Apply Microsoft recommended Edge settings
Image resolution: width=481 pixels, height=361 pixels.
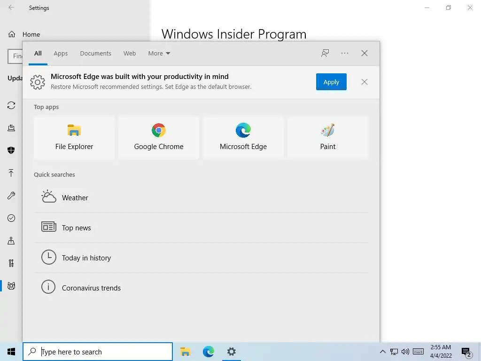[x=331, y=82]
